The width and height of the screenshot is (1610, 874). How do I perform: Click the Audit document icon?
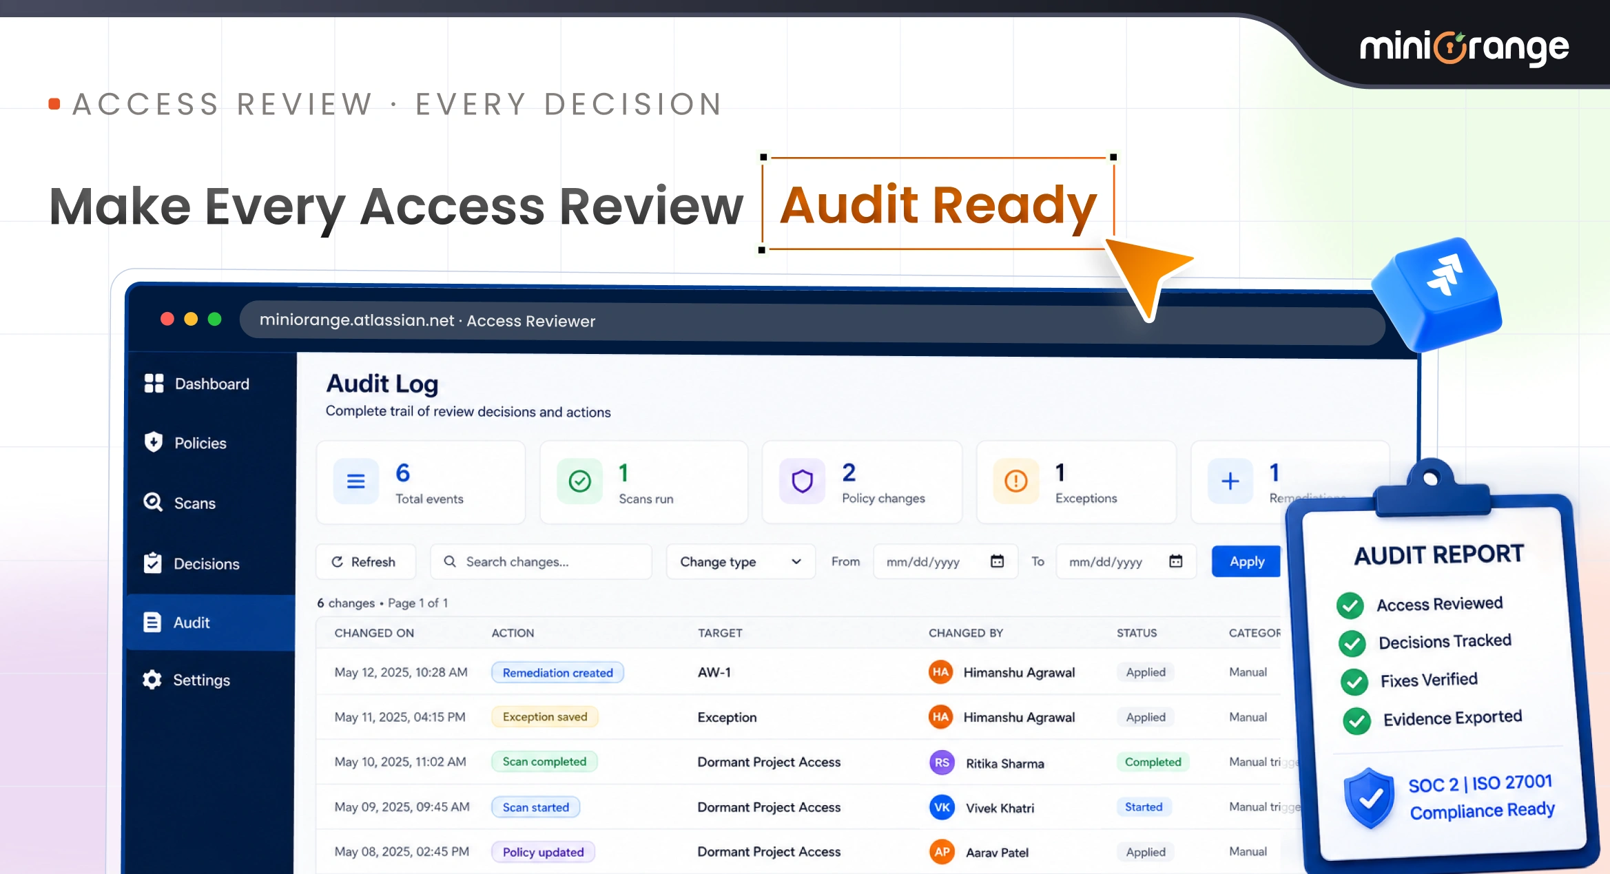(152, 623)
